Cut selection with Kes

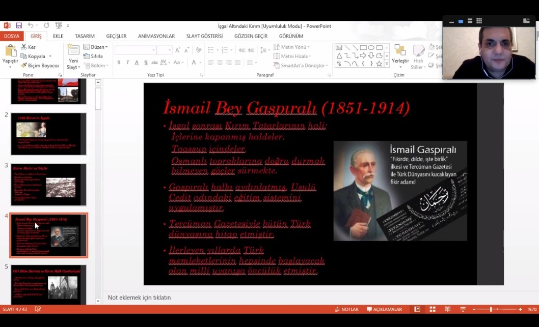28,47
